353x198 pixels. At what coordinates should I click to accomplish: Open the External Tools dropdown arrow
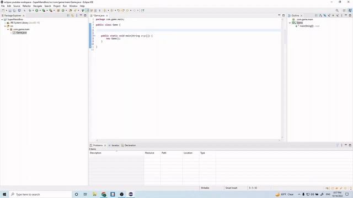coord(54,10)
